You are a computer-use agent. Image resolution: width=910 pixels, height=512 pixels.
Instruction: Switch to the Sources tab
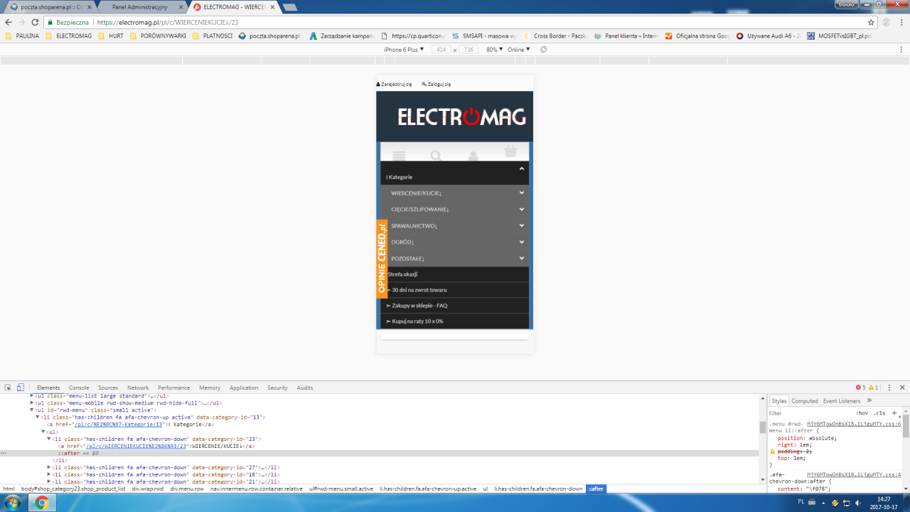108,388
